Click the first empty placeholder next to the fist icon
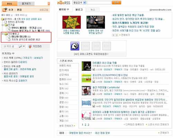This screenshot has height=138, width=173. (85, 46)
